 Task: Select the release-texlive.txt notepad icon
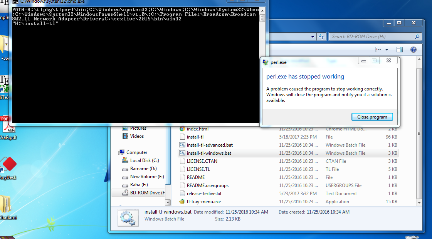coord(182,193)
